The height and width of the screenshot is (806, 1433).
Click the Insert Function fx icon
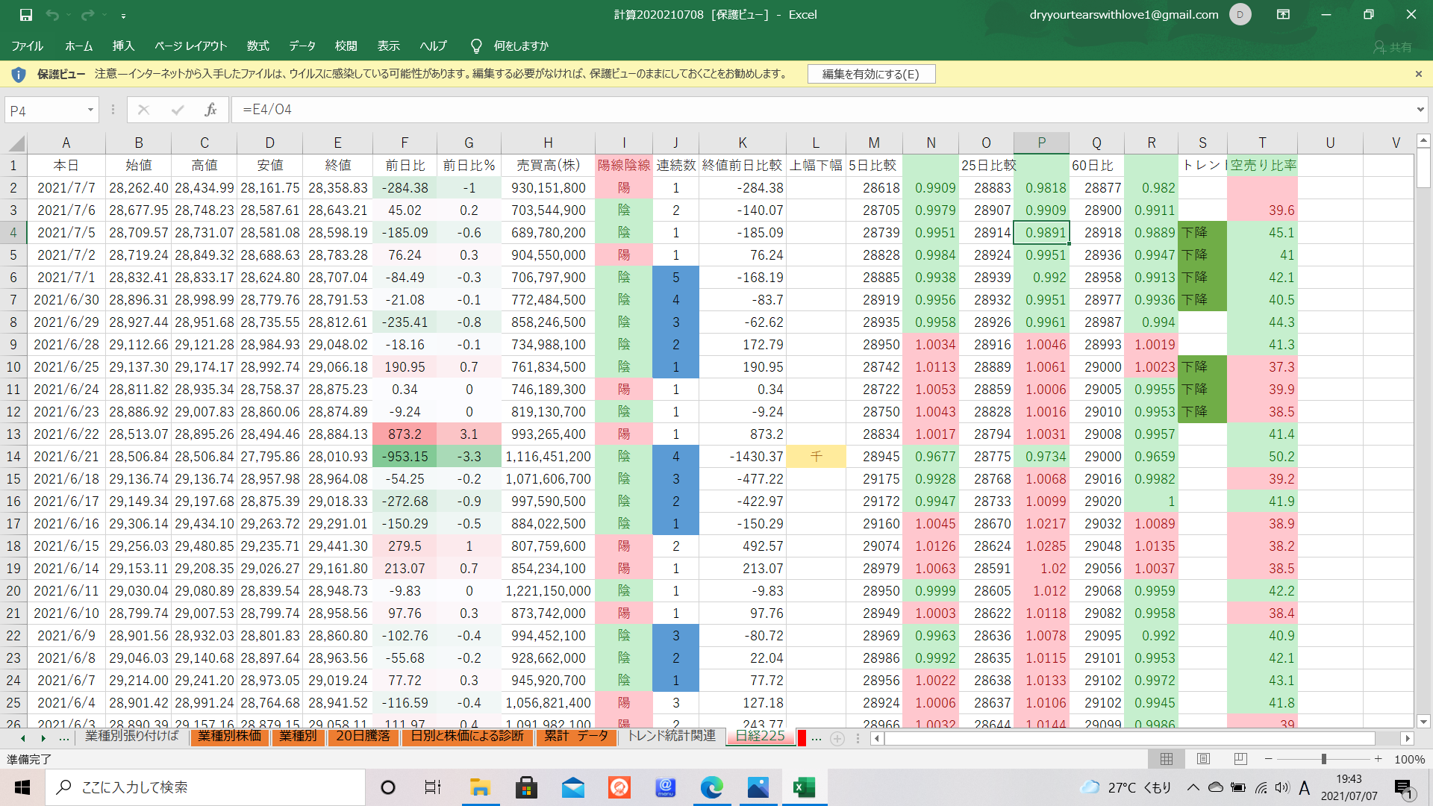pos(210,110)
